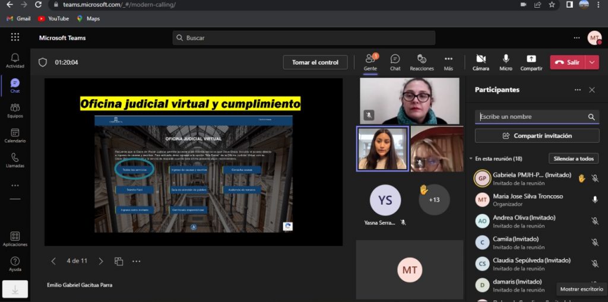Click Emilio Gabriel Gacitua Parra presenter name
Screen dimensions: 608x302
[x=80, y=285]
